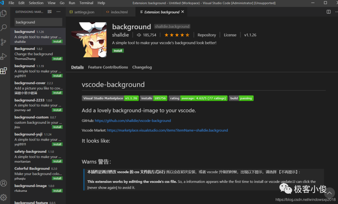Select Colorful Background 0.2.0 list entry

[x=38, y=173]
